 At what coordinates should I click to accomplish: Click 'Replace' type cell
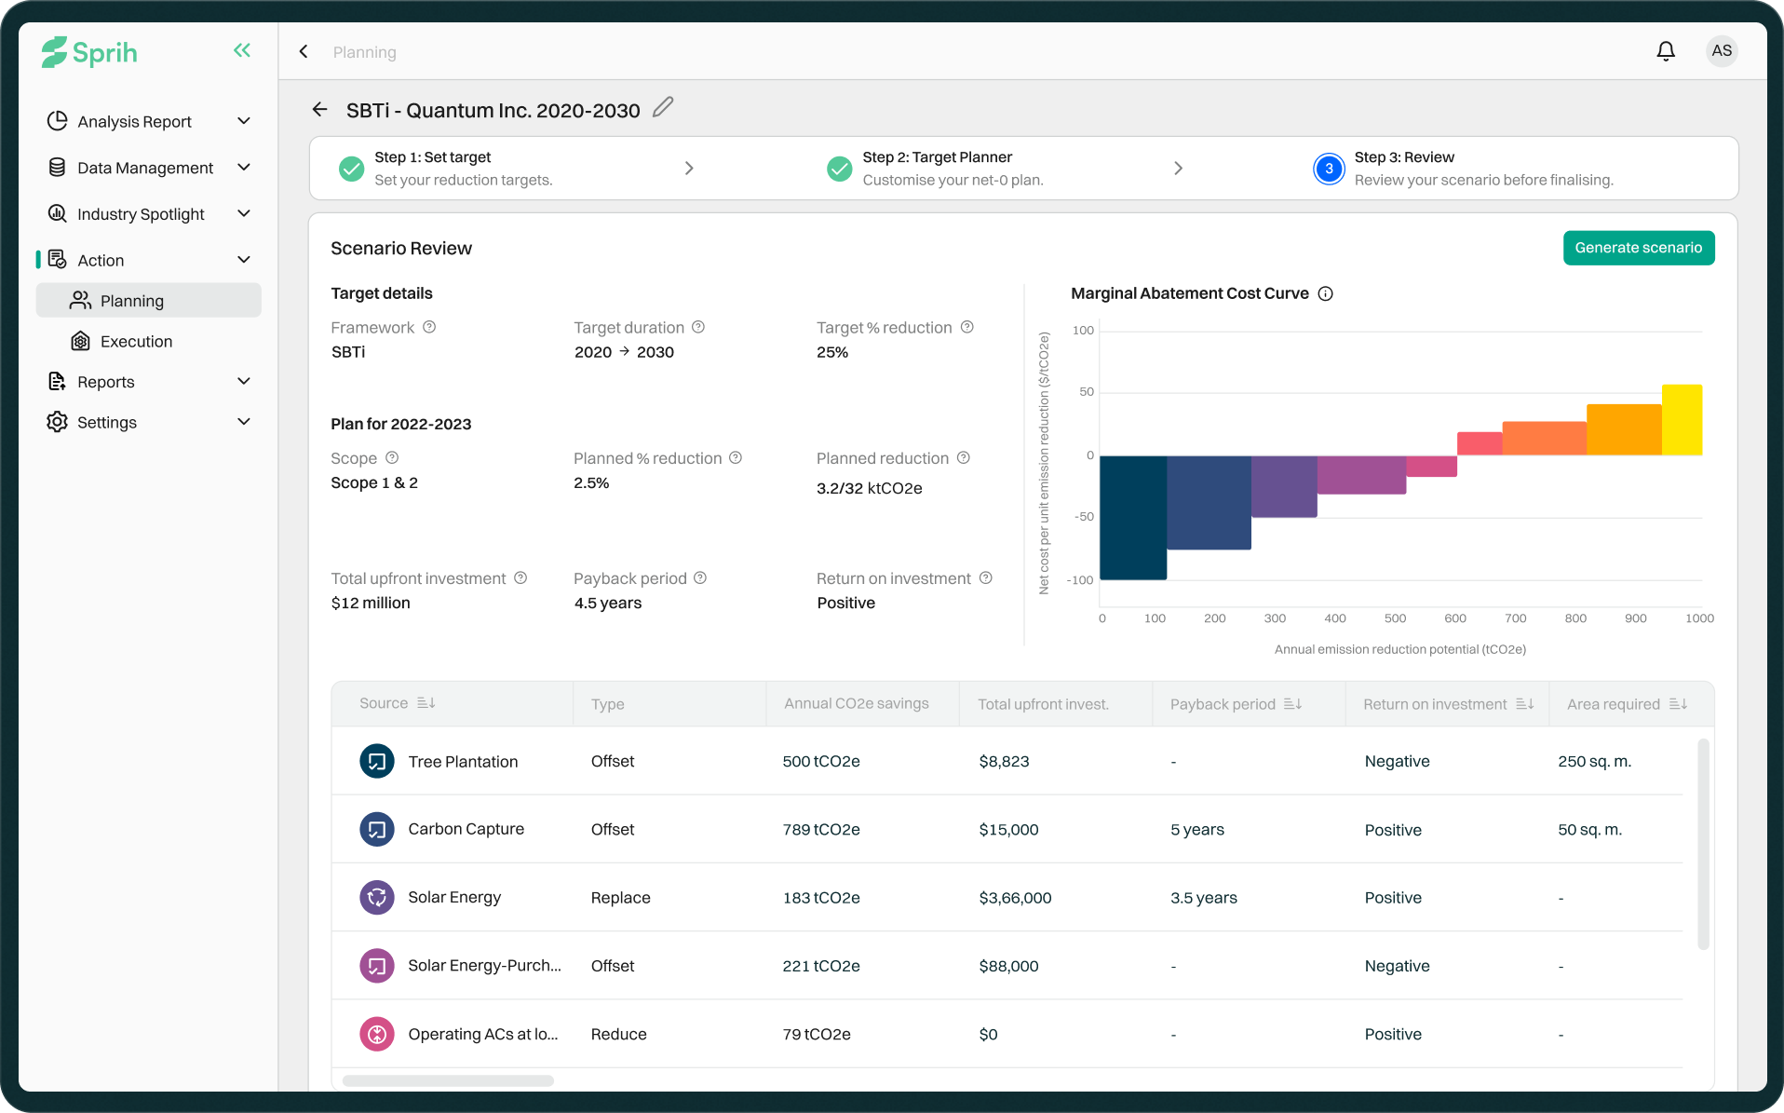coord(620,898)
